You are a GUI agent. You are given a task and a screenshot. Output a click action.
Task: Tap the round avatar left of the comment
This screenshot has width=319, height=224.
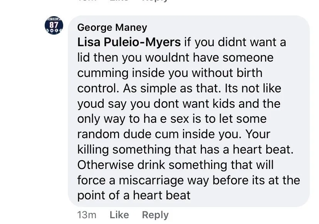coord(54,26)
